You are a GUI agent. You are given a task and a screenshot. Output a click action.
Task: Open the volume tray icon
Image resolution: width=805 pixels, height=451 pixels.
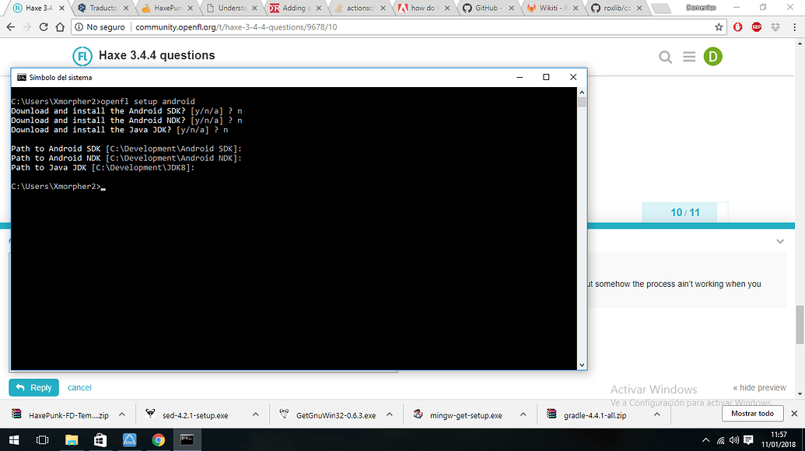(x=734, y=440)
